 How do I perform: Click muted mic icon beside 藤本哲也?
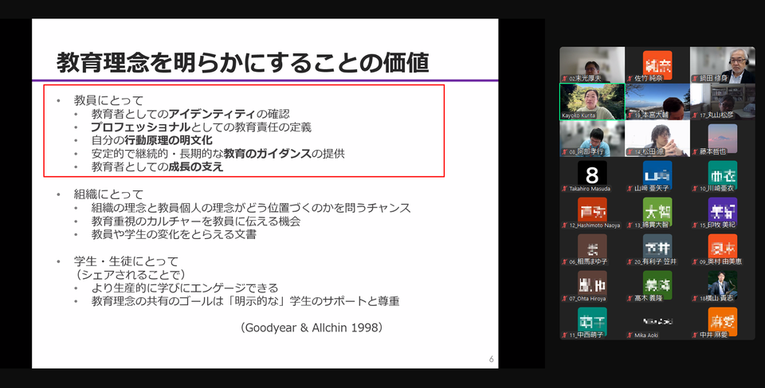(x=694, y=152)
